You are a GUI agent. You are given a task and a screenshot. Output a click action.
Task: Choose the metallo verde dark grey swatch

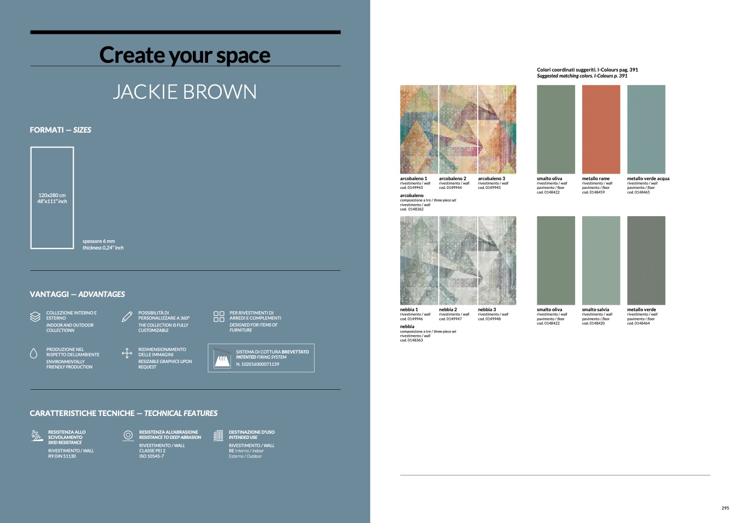646,260
